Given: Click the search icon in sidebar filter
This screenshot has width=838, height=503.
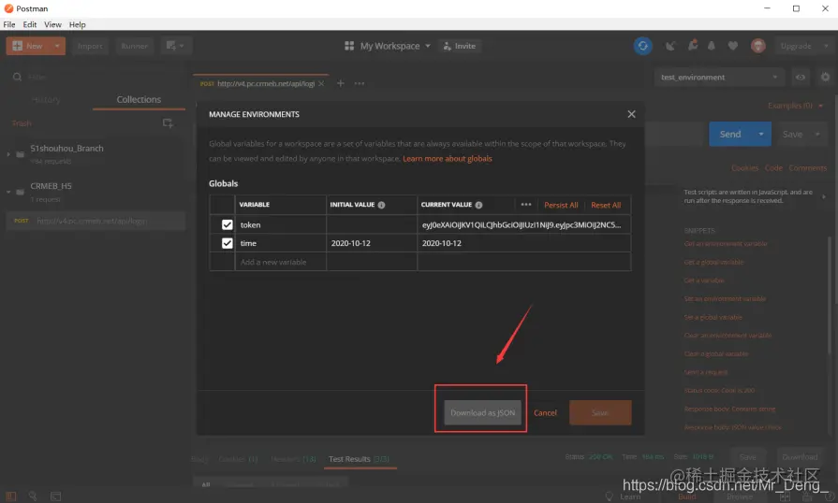Looking at the screenshot, I should [x=17, y=77].
